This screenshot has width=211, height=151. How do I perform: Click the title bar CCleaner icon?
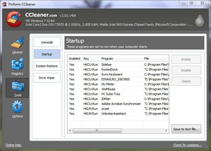click(4, 4)
